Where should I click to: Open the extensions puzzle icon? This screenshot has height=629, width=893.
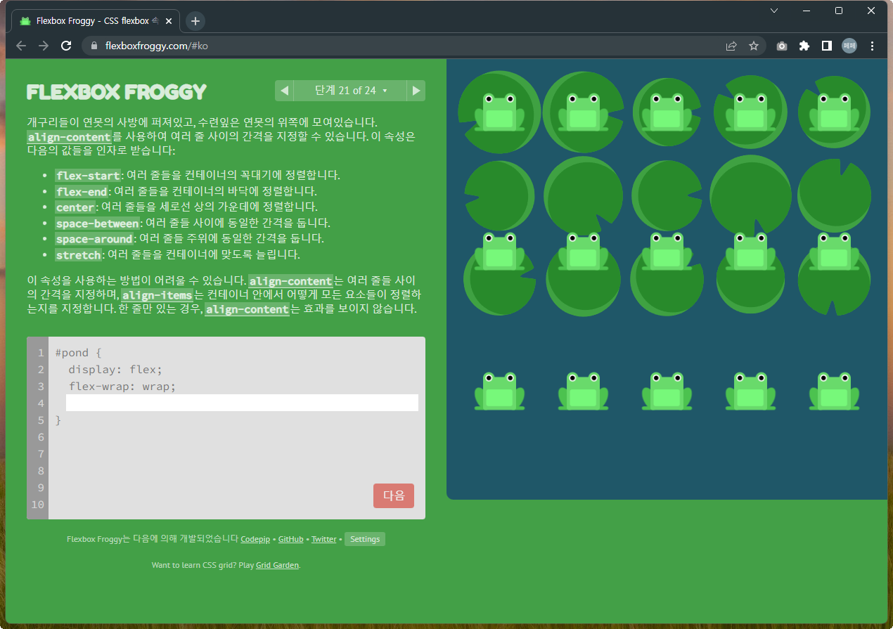(804, 46)
